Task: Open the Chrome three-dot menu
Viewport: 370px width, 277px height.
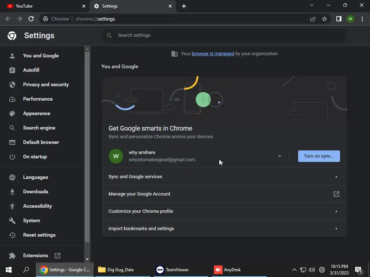Action: point(362,19)
